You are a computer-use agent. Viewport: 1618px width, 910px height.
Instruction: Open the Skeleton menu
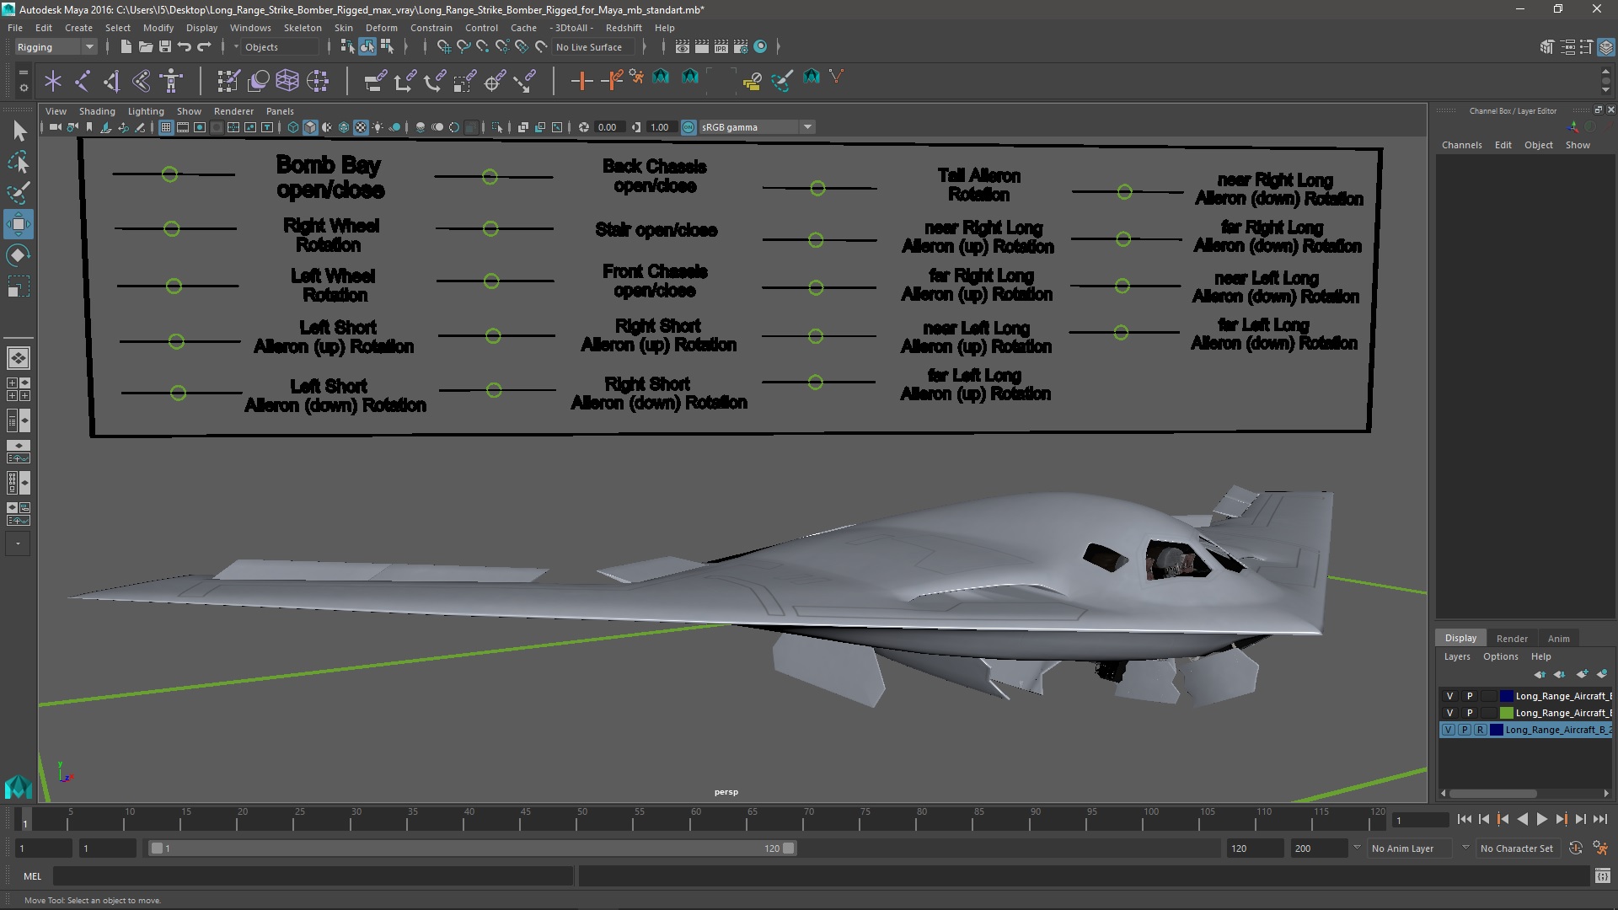click(302, 28)
